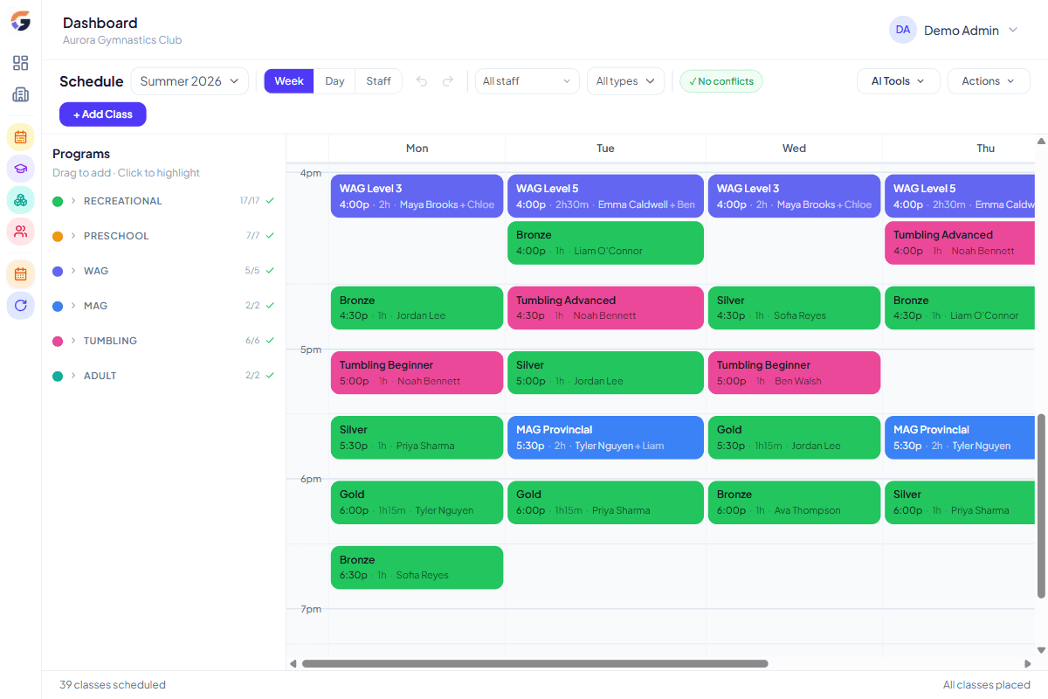Switch to the Staff view tab
The width and height of the screenshot is (1048, 699).
pos(379,81)
